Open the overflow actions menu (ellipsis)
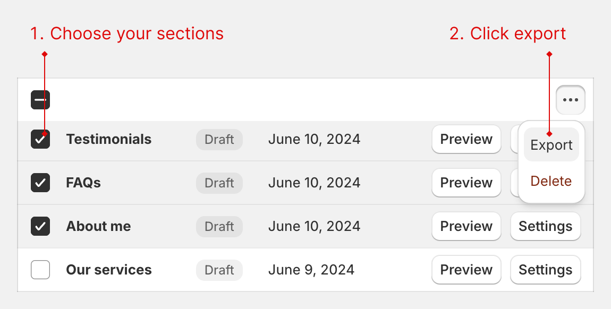611x309 pixels. coord(571,99)
